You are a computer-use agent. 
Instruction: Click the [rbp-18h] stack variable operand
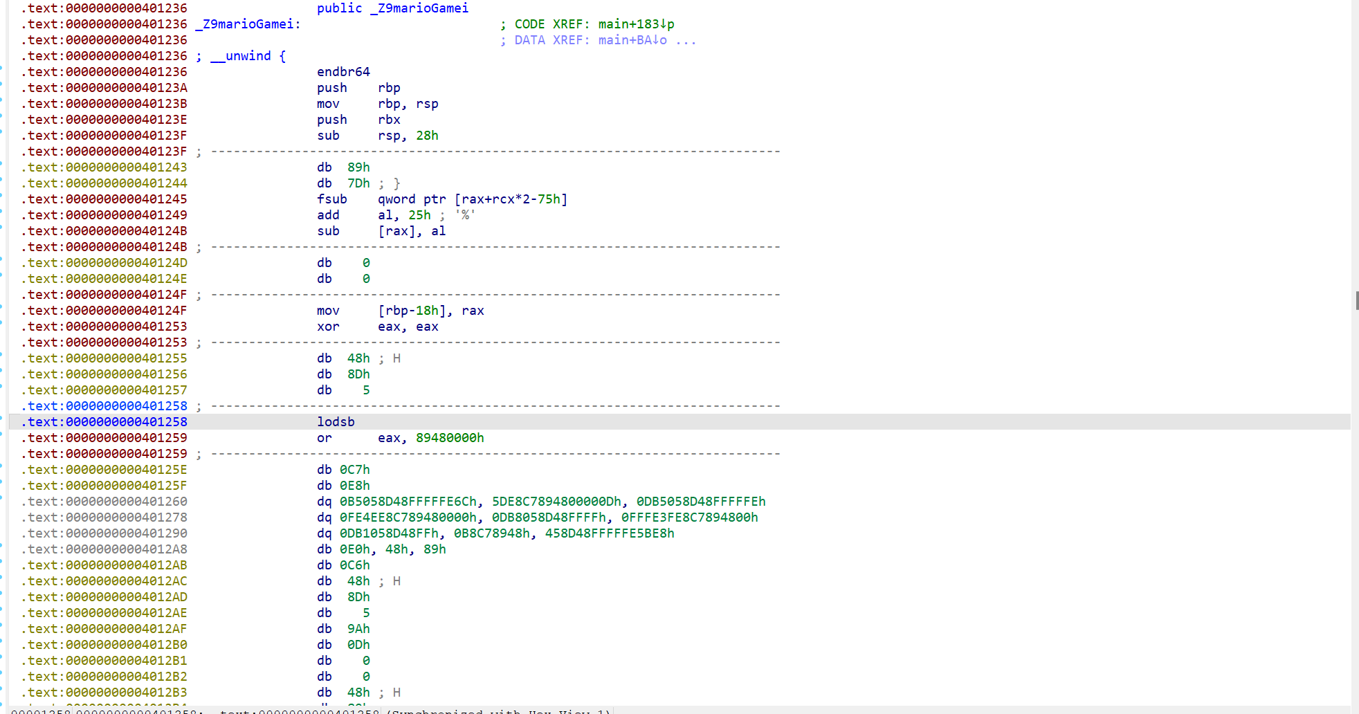[x=412, y=311]
